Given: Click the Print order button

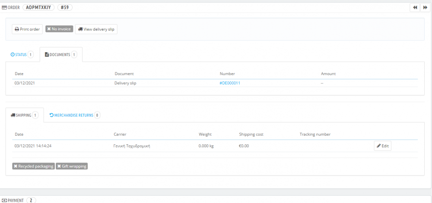Looking at the screenshot, I should [x=27, y=29].
